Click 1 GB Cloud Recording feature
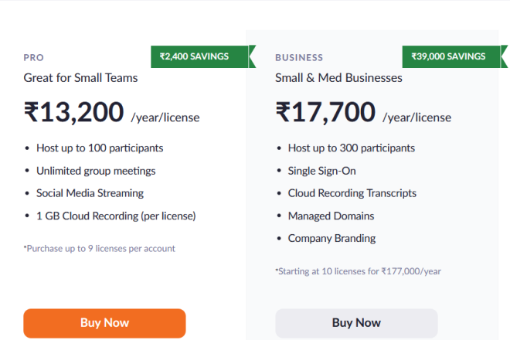Image resolution: width=510 pixels, height=340 pixels. (116, 216)
